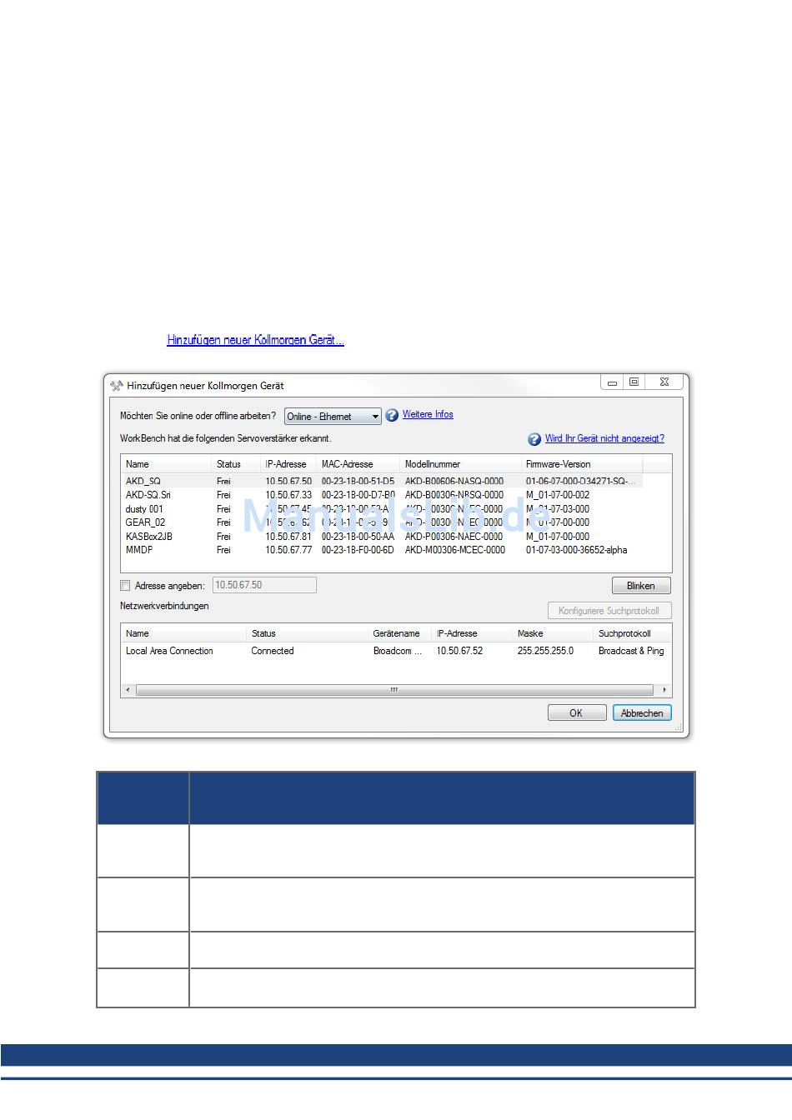The height and width of the screenshot is (1120, 792).
Task: Click 'Wird Ihr Gerät nicht angezeigt?' link
Action: [x=604, y=438]
